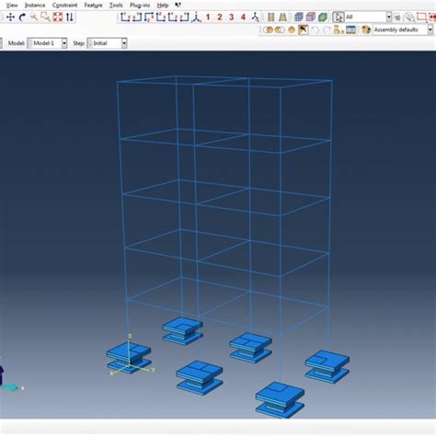Open the Feature menu
Viewport: 436px width, 436px height.
click(x=93, y=6)
